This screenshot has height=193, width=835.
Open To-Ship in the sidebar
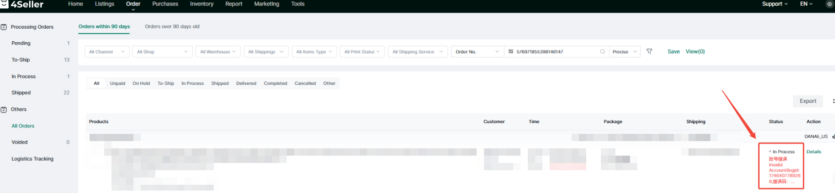pos(20,60)
